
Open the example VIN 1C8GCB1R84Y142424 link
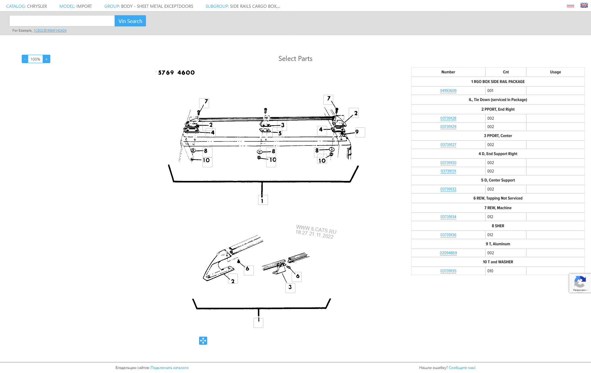(x=50, y=30)
